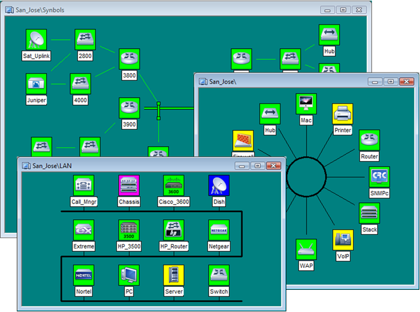Maximize the San_Jose\Symbols window

(x=343, y=10)
